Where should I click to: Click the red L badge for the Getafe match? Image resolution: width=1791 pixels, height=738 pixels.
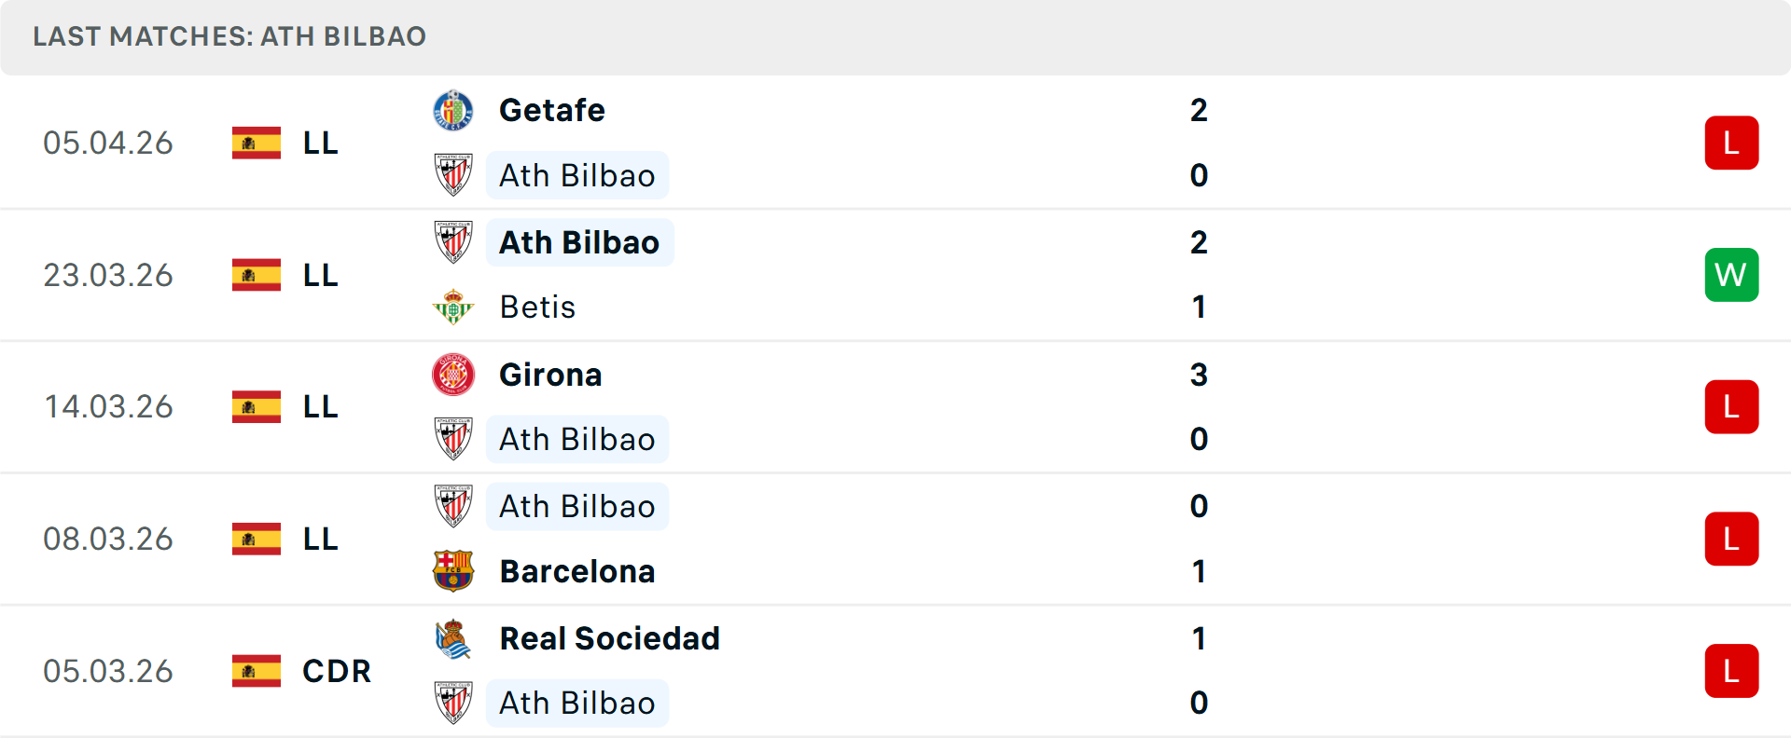(1731, 143)
